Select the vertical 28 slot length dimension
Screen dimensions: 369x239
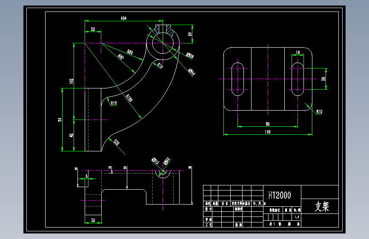tap(323, 79)
